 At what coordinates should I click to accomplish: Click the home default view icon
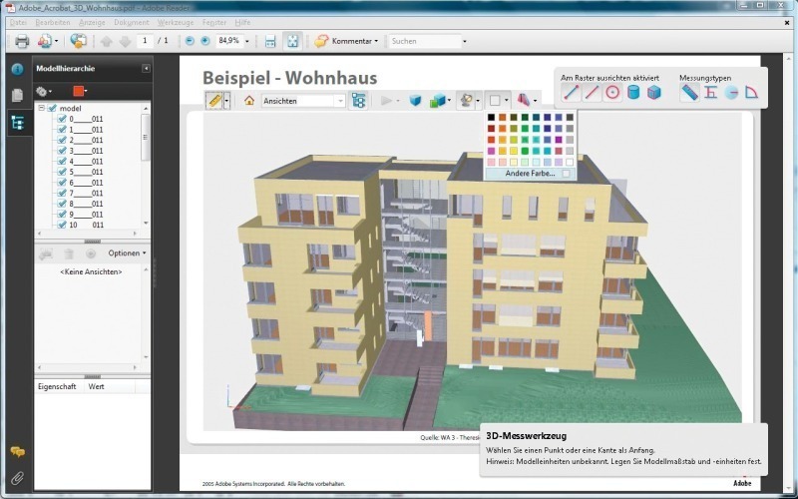pyautogui.click(x=249, y=101)
